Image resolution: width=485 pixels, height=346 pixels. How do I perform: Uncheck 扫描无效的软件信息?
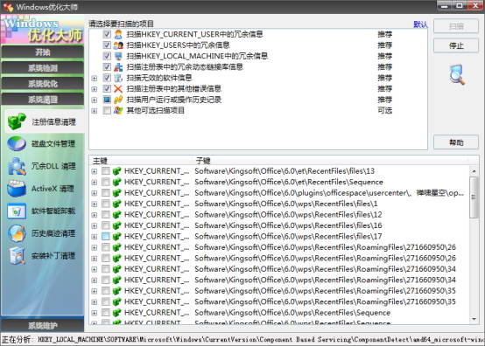[107, 78]
